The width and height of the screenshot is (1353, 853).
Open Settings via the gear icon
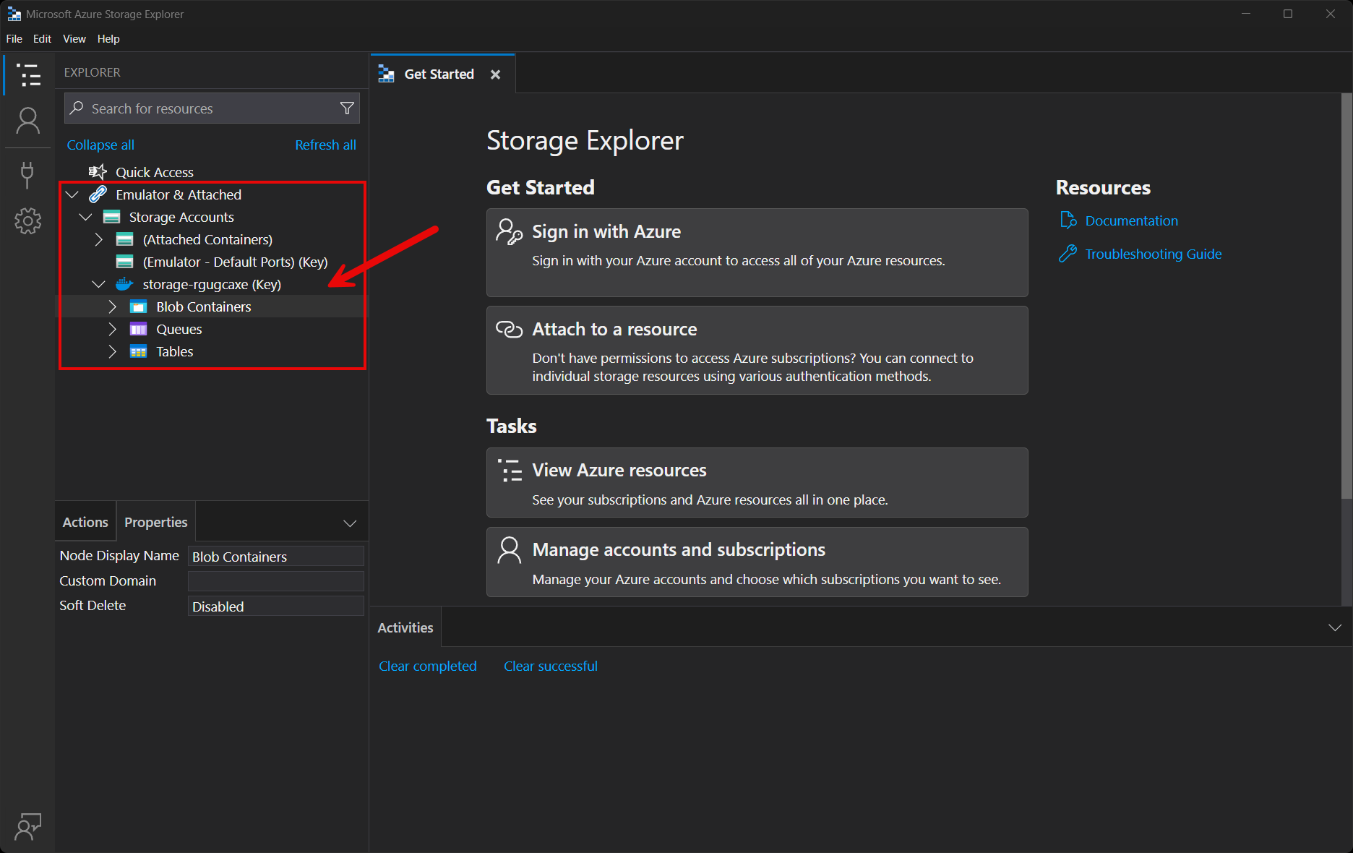pyautogui.click(x=28, y=220)
